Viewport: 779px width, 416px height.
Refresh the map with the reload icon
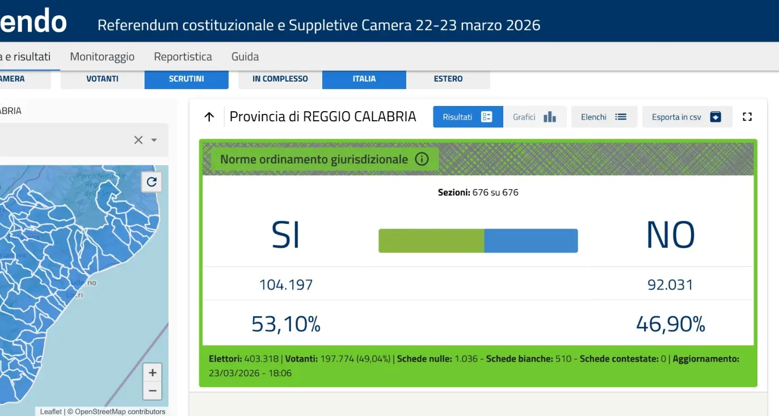[x=151, y=182]
